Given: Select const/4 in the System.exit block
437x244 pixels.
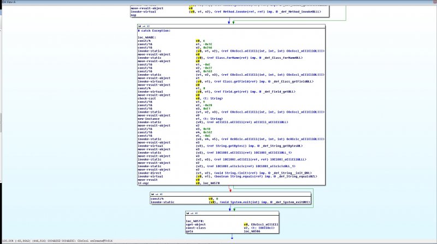Looking at the screenshot, I should (x=157, y=199).
